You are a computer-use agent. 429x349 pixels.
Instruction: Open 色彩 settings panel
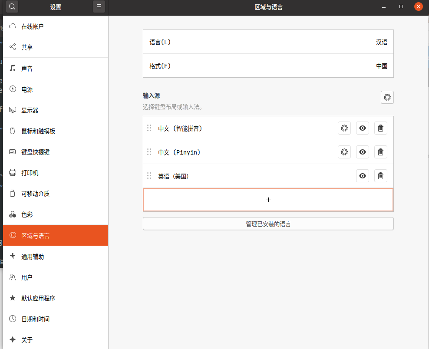coord(56,214)
